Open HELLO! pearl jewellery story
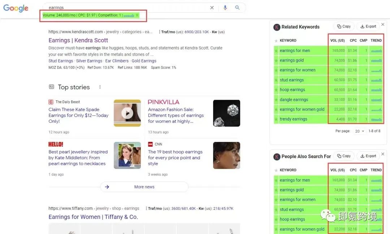The width and height of the screenshot is (390, 234). (78, 158)
